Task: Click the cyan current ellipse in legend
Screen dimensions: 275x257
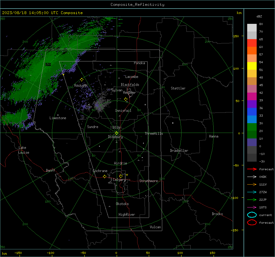Action: pos(252,215)
